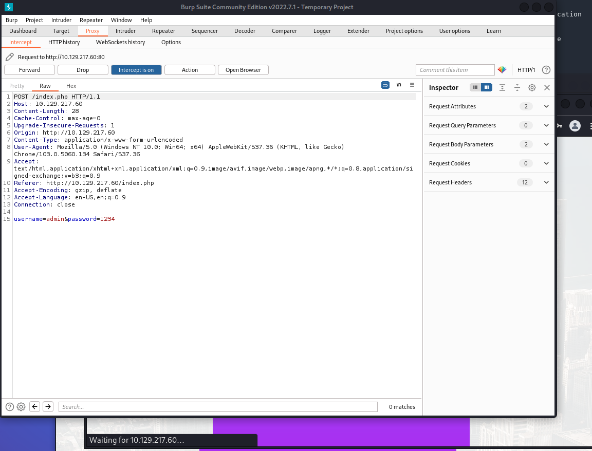Open the Project menu
This screenshot has height=451, width=592.
(34, 20)
